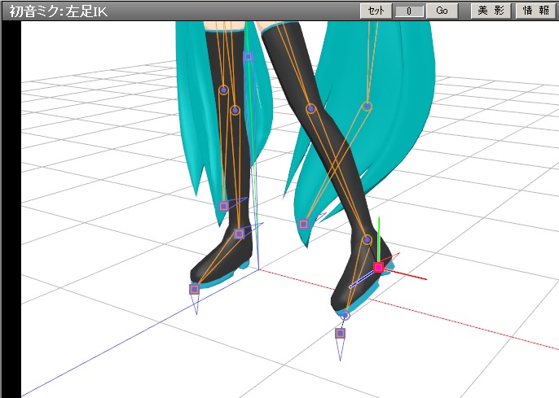The width and height of the screenshot is (559, 398).
Task: Select the square toe IK marker at the standing foot tip
Action: pyautogui.click(x=194, y=289)
